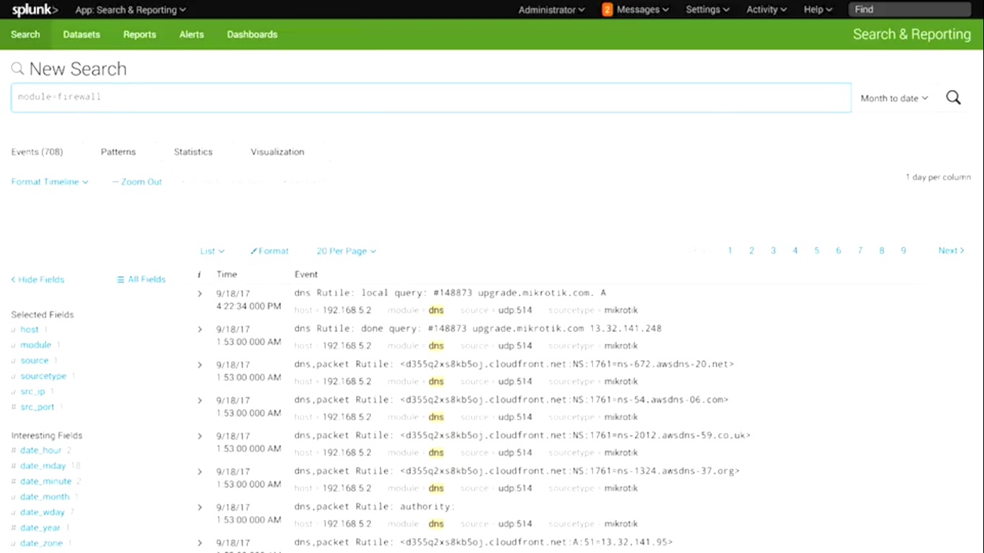Go to the Next results page
This screenshot has height=553, width=984.
[x=951, y=251]
